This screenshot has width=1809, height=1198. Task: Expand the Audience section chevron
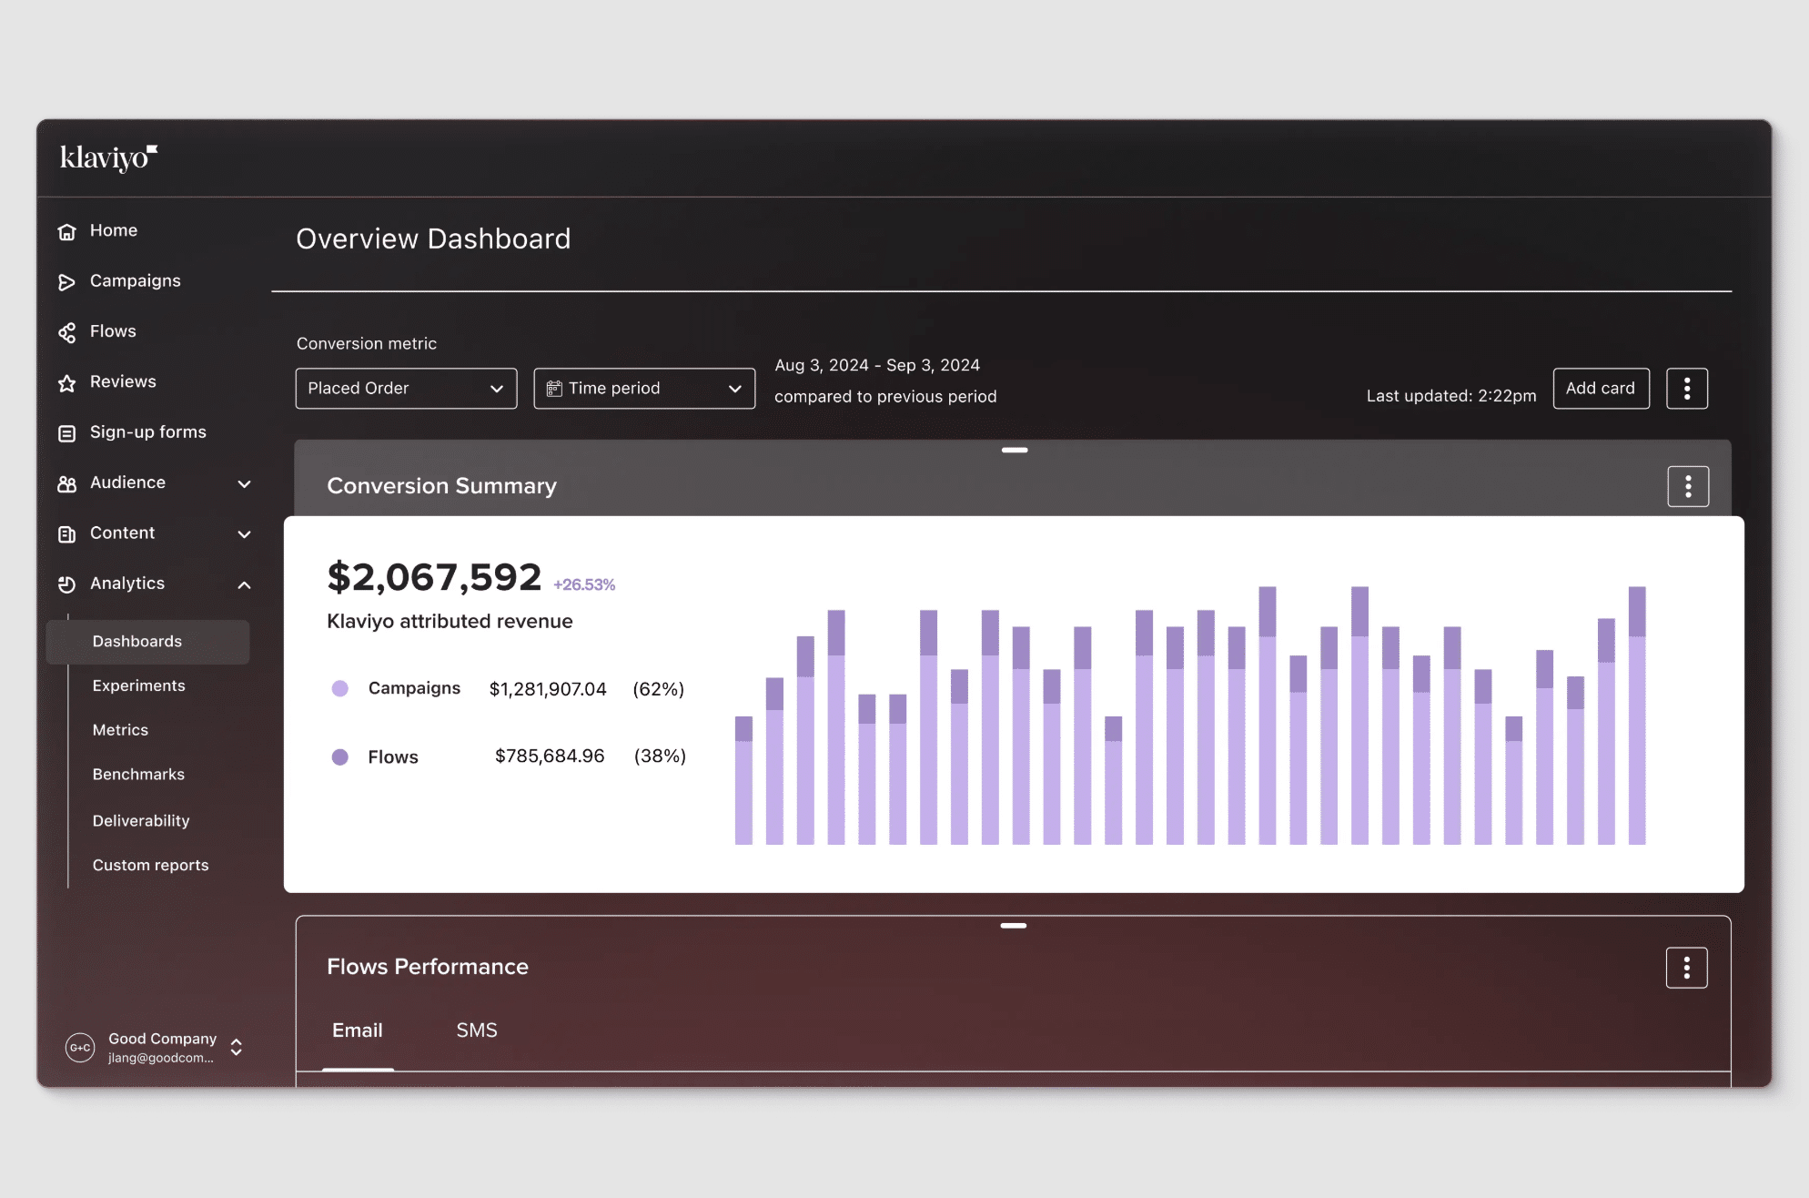pyautogui.click(x=244, y=484)
